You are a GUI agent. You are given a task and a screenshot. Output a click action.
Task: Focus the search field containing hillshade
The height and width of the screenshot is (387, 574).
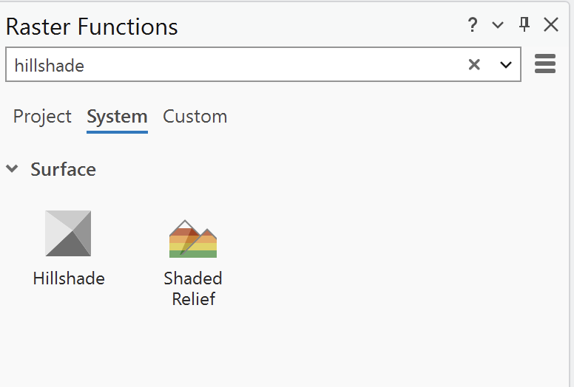point(263,64)
